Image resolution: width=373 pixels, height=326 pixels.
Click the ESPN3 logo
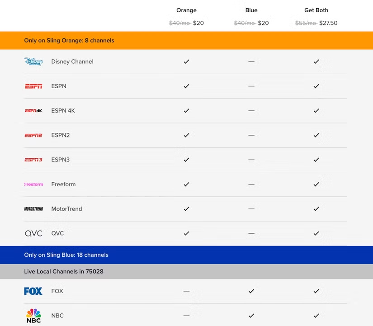coord(33,160)
